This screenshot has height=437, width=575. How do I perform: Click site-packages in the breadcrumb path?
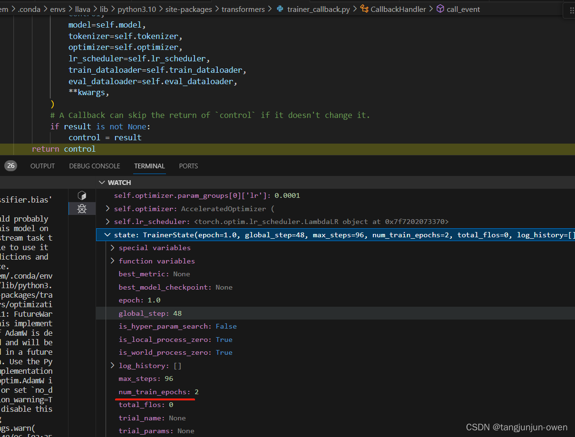coord(188,9)
